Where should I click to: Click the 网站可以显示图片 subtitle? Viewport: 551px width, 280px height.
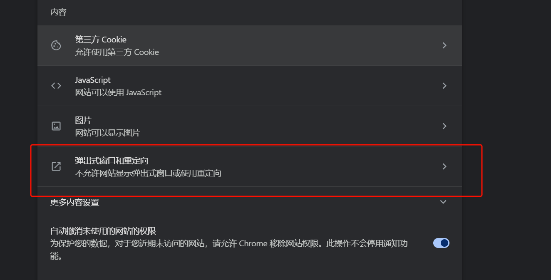[x=107, y=133]
